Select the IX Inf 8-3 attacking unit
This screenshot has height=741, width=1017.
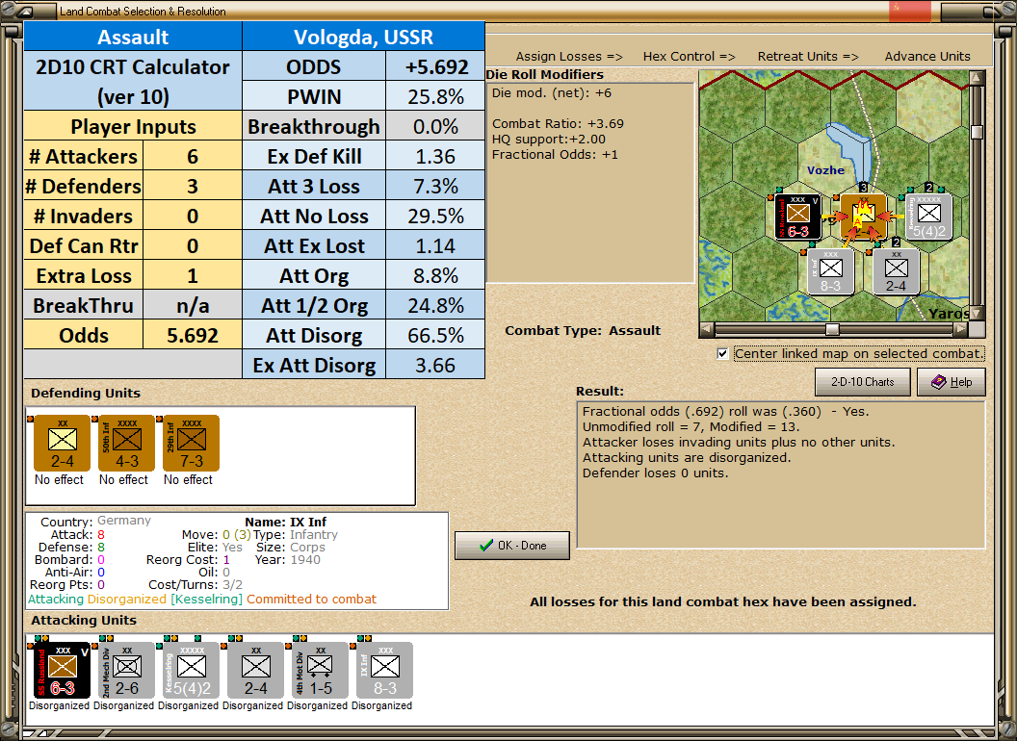(385, 671)
